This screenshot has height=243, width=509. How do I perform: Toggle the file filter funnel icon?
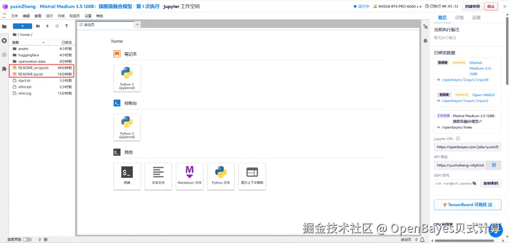point(66,26)
